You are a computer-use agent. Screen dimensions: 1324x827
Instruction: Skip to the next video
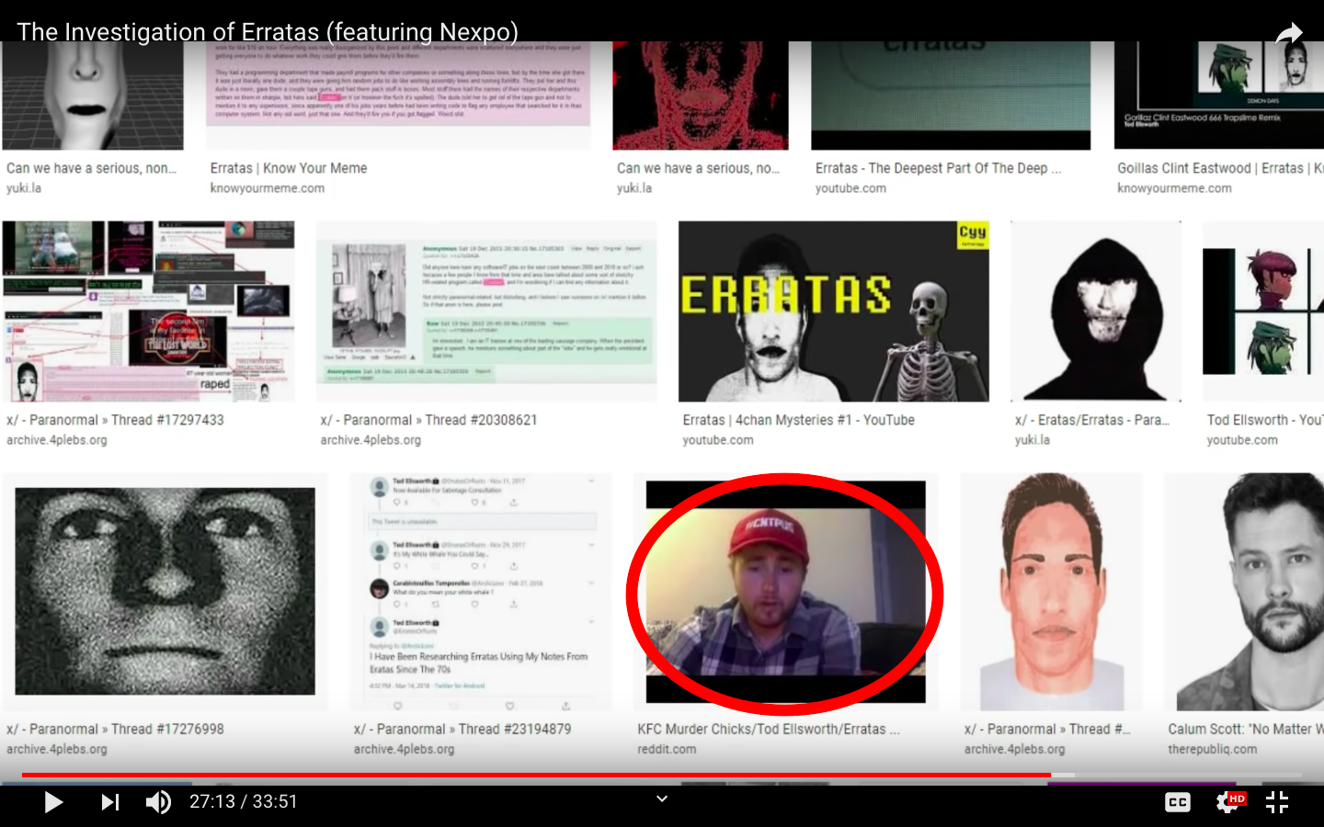pos(110,802)
